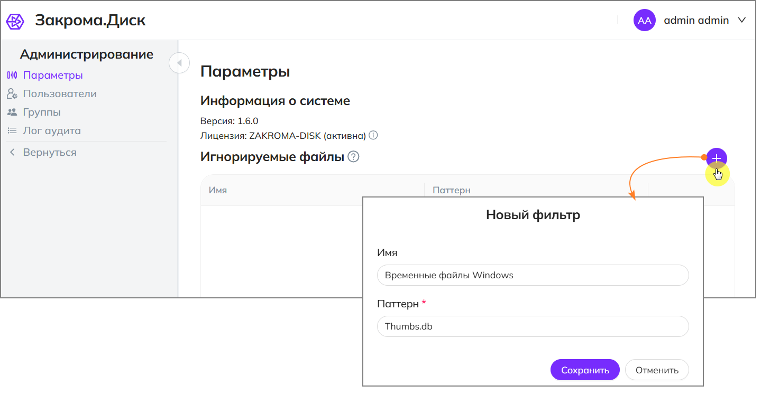The width and height of the screenshot is (761, 395).
Task: Cancel the dialog with Отменить button
Action: [657, 370]
